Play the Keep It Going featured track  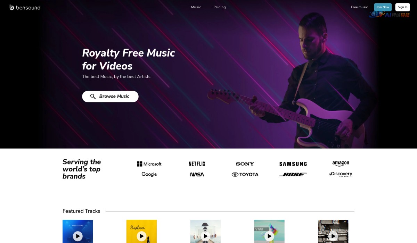(78, 236)
